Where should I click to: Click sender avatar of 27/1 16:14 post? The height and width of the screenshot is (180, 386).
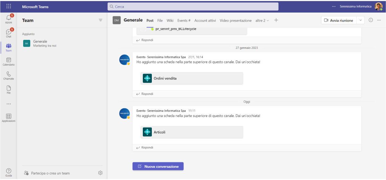[124, 60]
